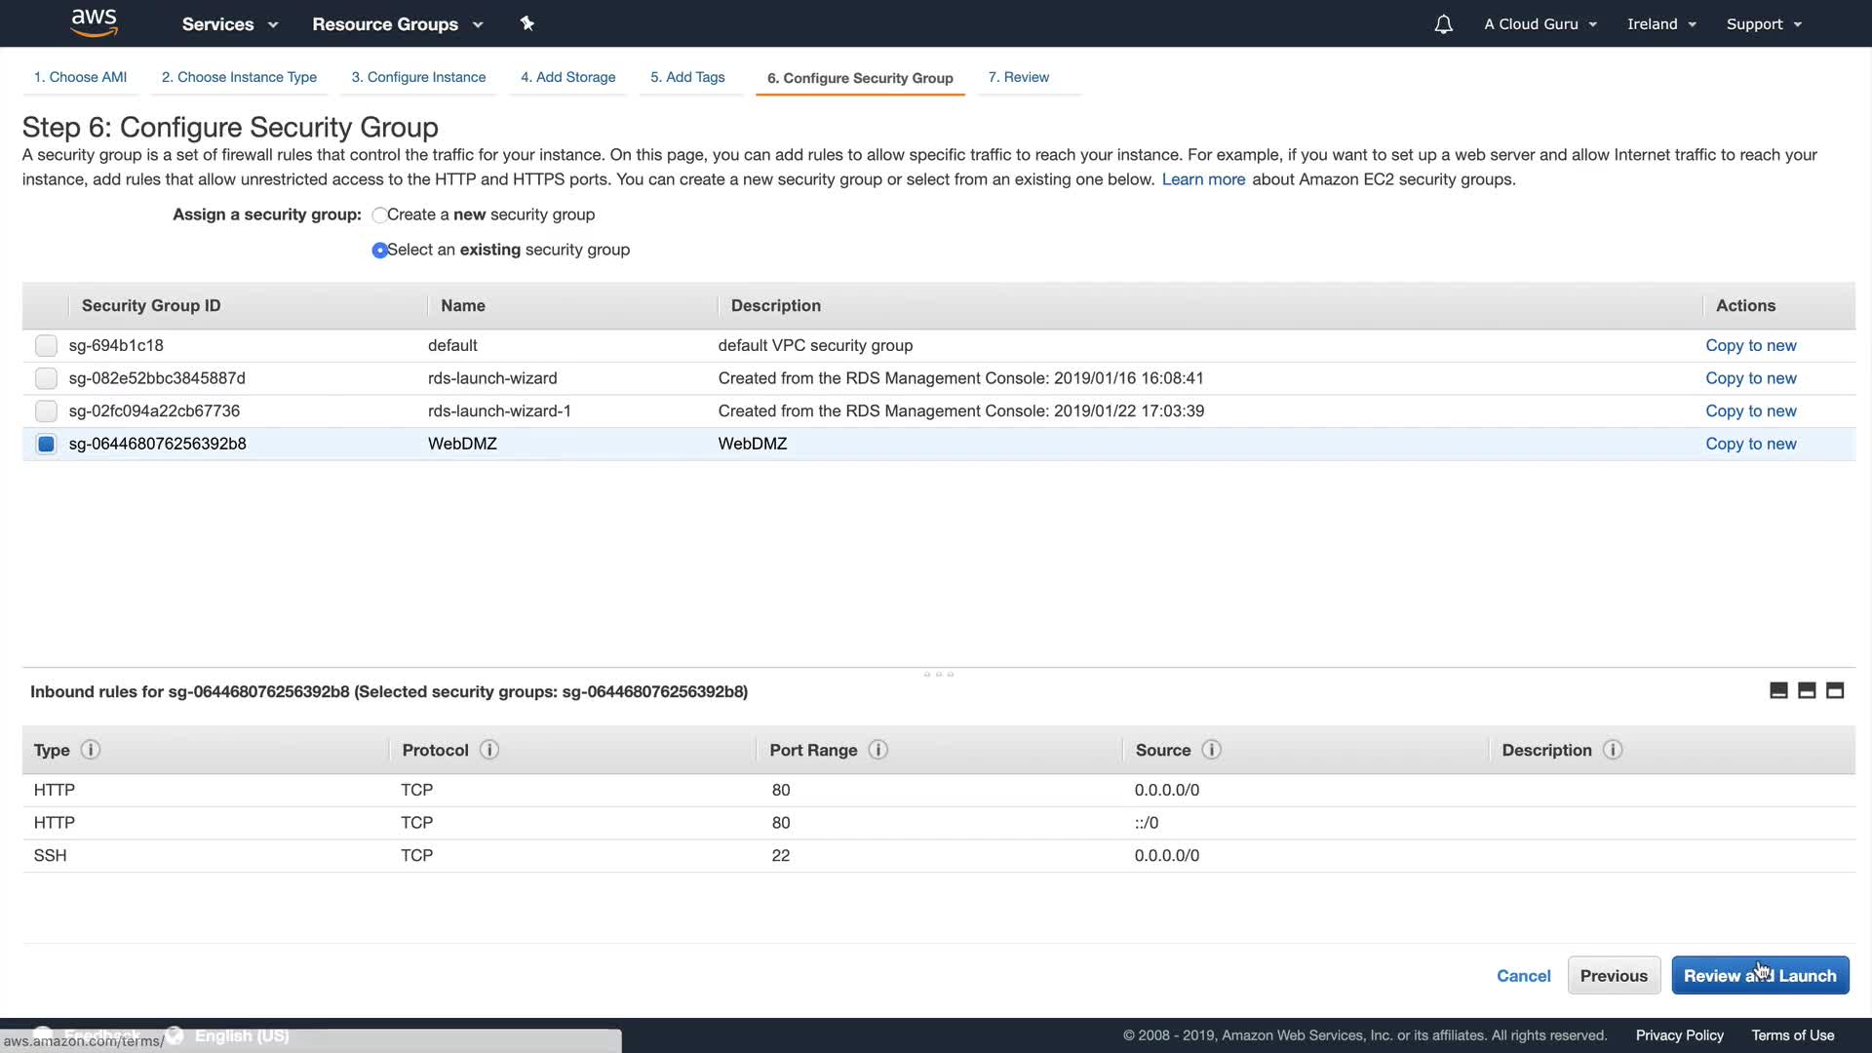Open the notifications bell icon
Screen dimensions: 1872x1053
1443,24
